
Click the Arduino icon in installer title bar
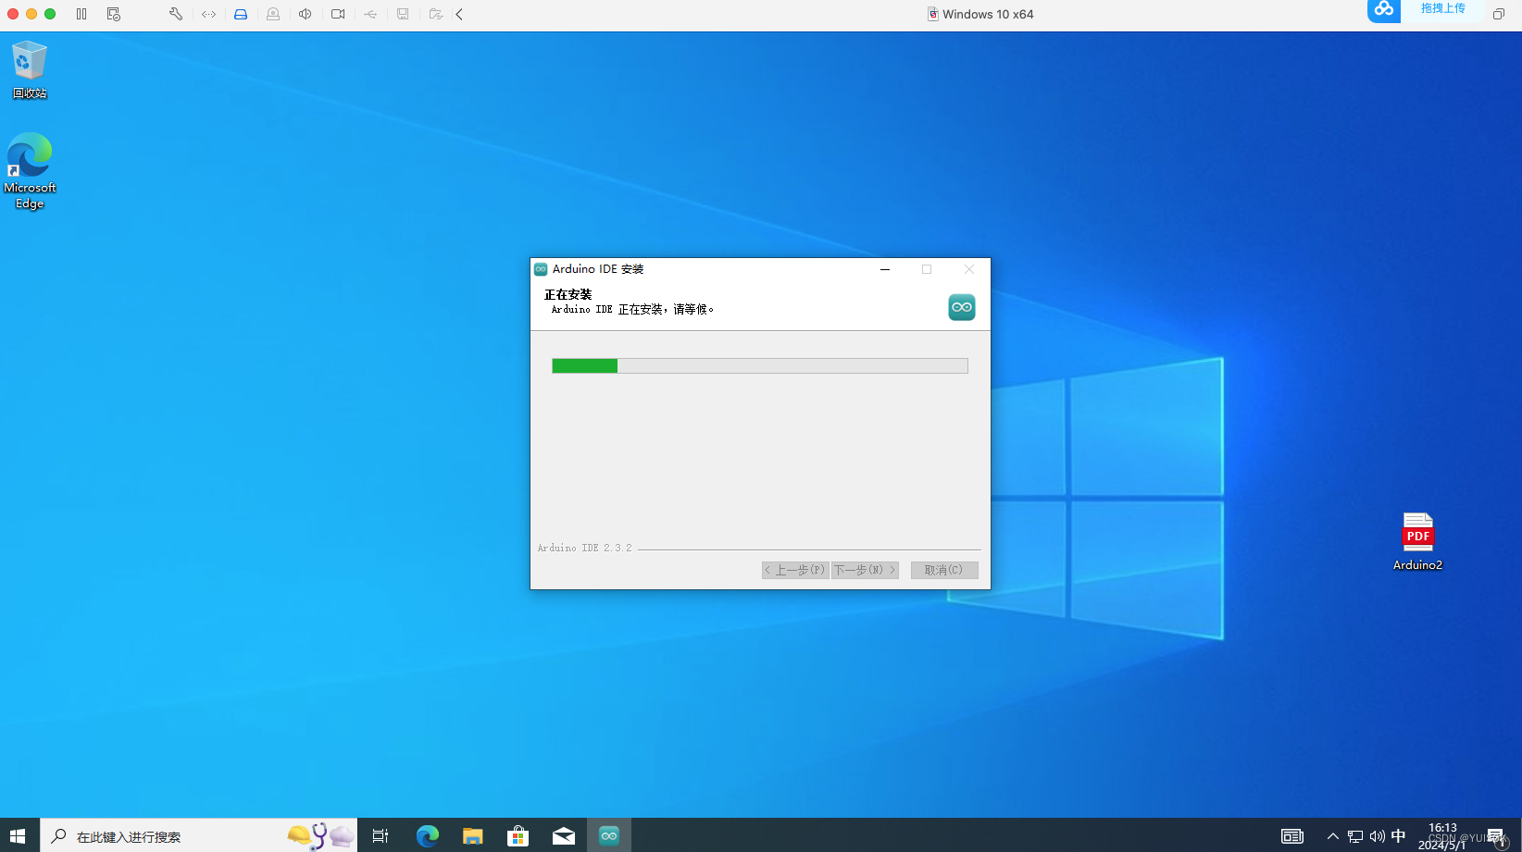coord(541,269)
